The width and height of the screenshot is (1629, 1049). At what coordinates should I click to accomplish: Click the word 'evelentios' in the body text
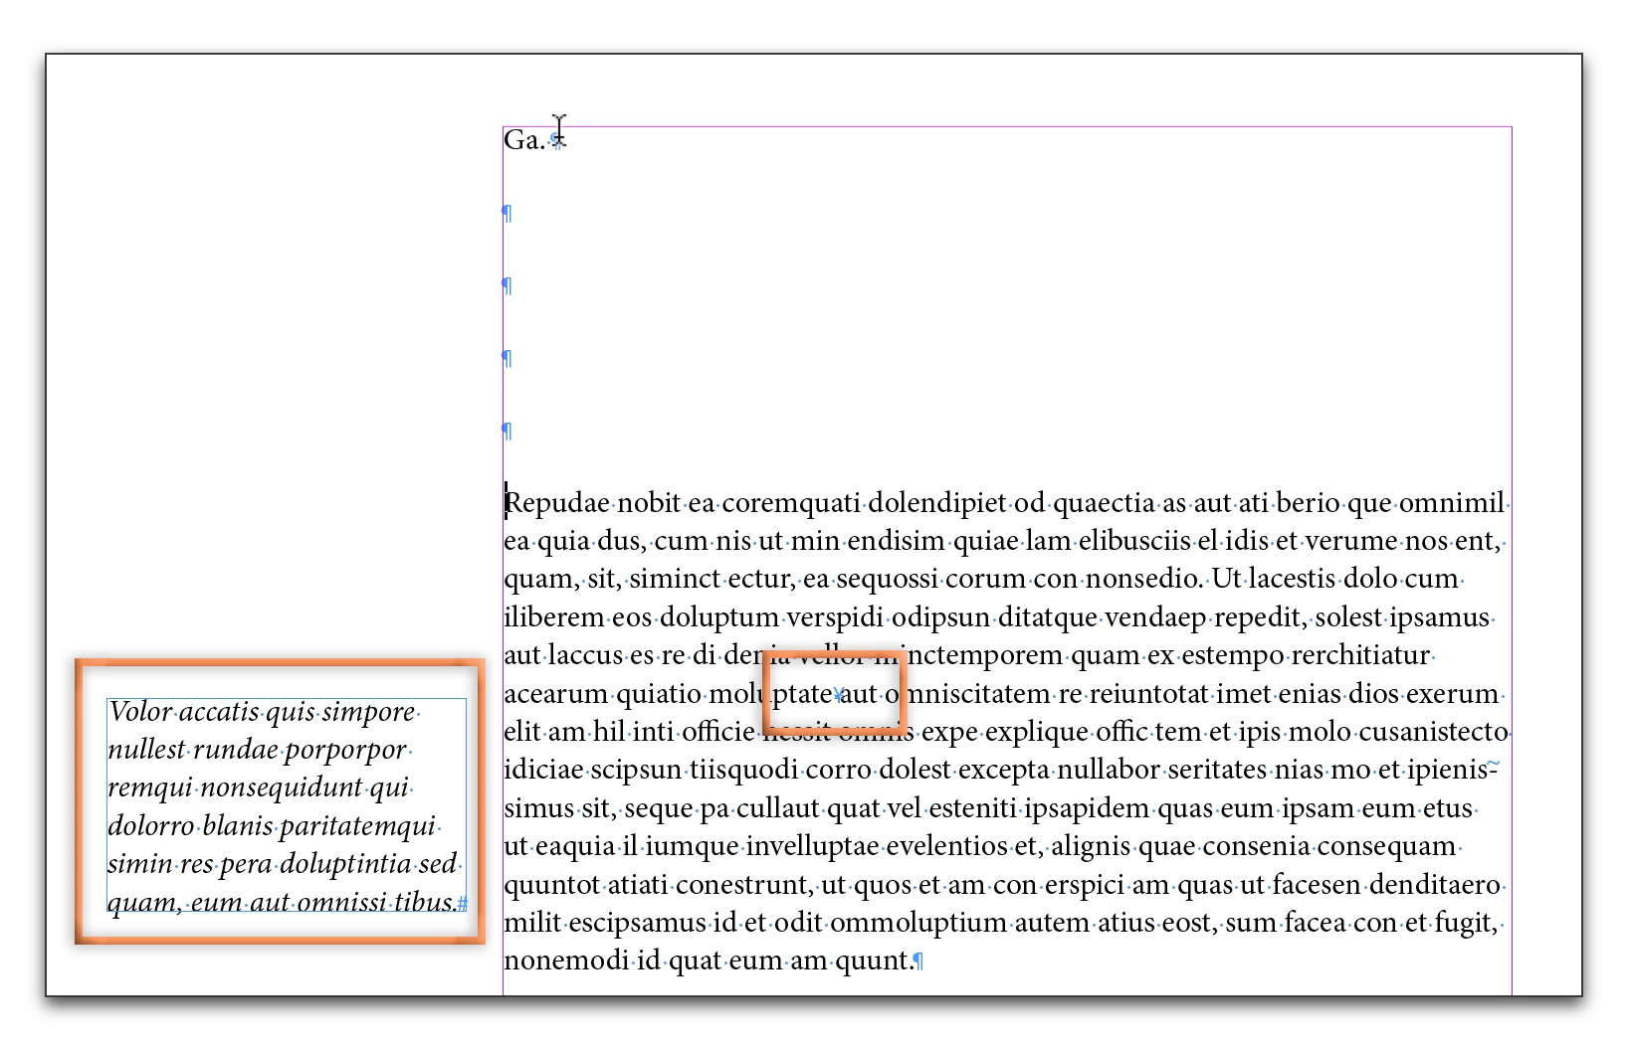click(x=945, y=846)
